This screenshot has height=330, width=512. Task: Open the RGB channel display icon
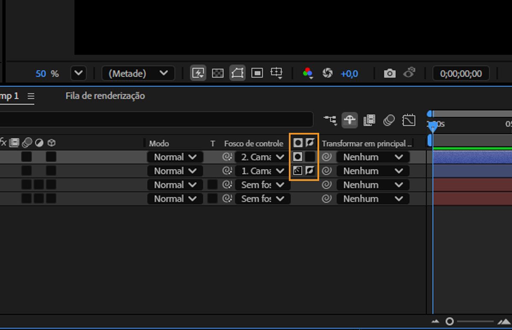tap(308, 73)
